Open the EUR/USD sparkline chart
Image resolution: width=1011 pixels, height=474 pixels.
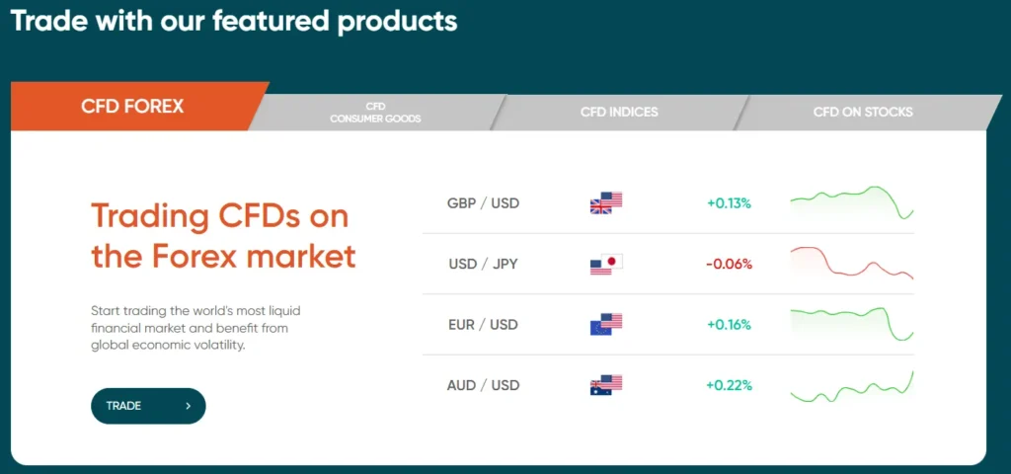pos(852,323)
